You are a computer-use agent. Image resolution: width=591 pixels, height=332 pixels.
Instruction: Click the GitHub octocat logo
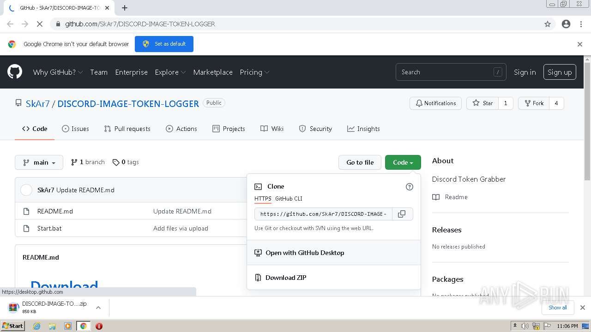[x=15, y=72]
